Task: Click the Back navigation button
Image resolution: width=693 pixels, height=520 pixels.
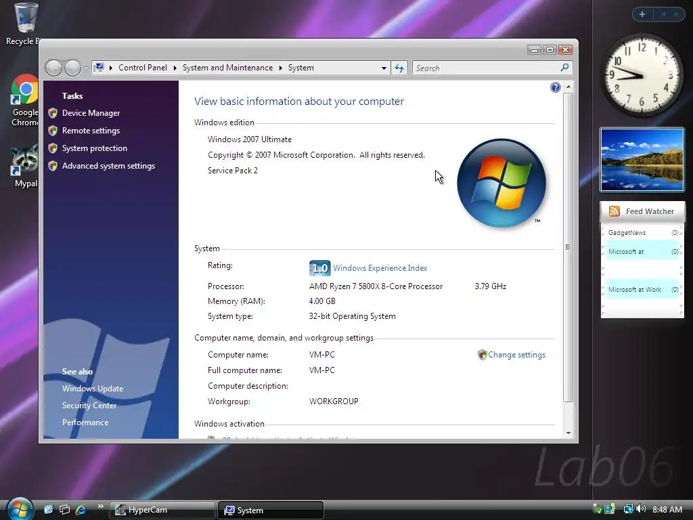Action: tap(54, 68)
